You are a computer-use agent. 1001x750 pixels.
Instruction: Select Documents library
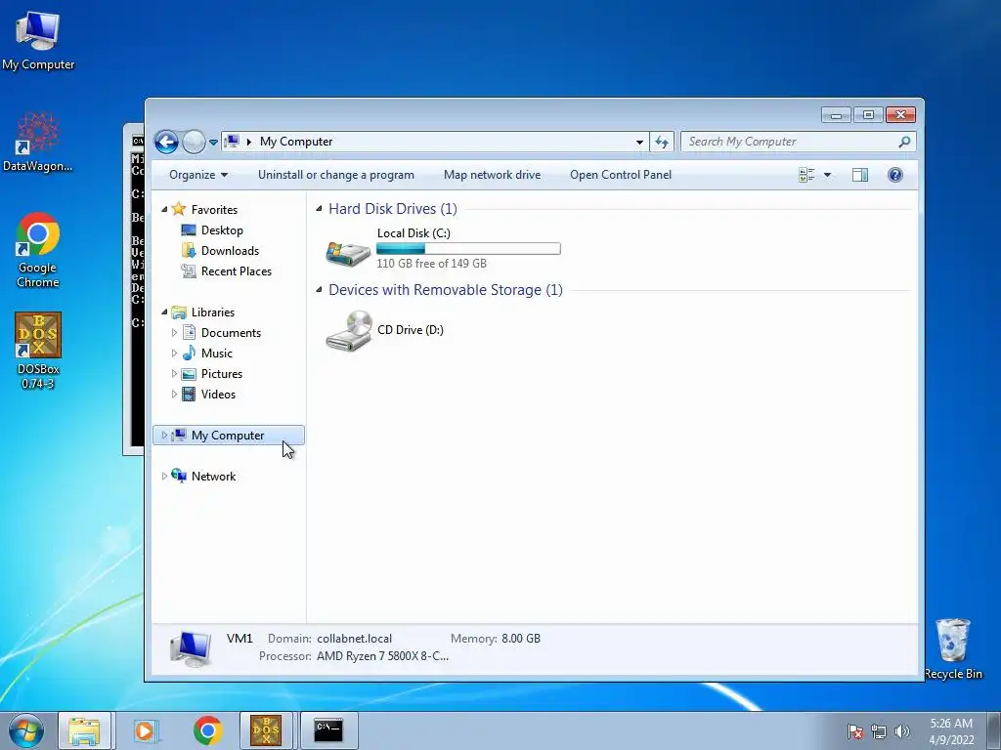[x=231, y=333]
